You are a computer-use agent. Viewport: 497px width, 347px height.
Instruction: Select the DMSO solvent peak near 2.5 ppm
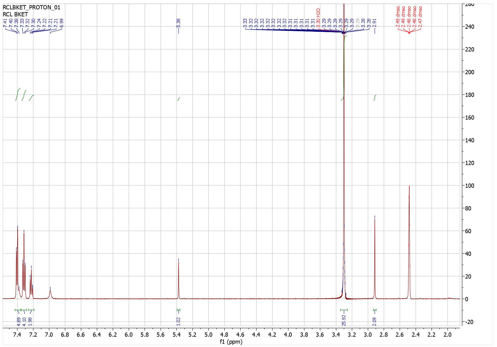[x=409, y=242]
